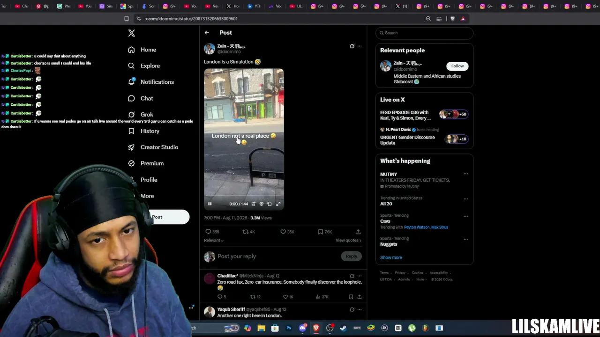Open Grok icon on Yaqub Sheriff's reply
The height and width of the screenshot is (337, 600).
click(x=352, y=309)
